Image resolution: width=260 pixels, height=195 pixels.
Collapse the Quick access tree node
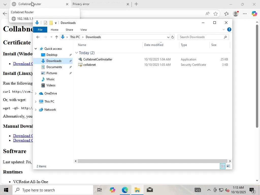click(x=36, y=48)
